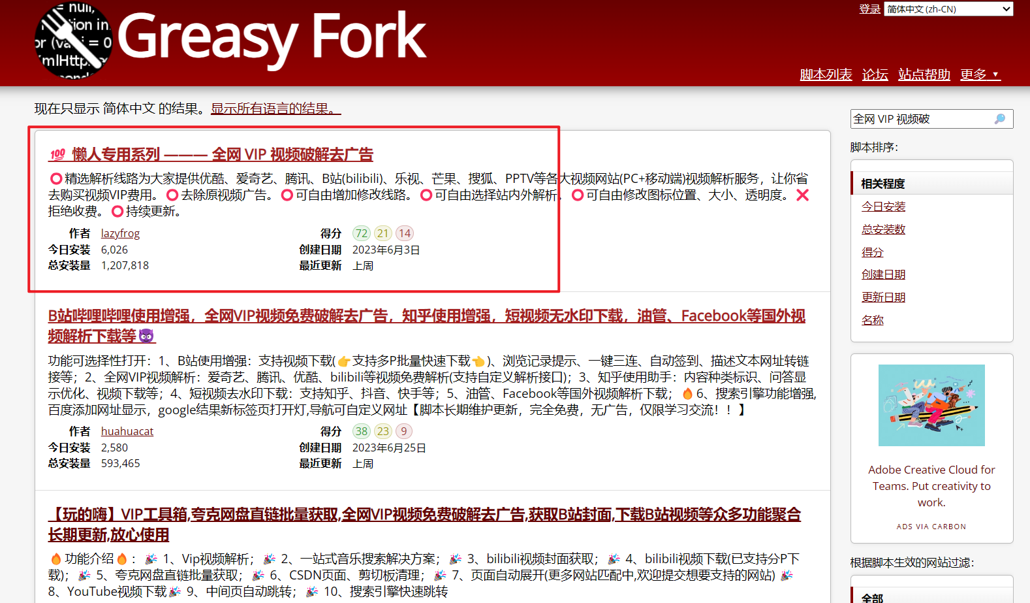Screen dimensions: 1030x603
Task: Sort scripts by 总安装数
Action: click(883, 229)
